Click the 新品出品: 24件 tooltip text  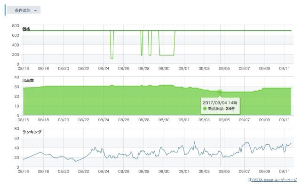(x=222, y=109)
